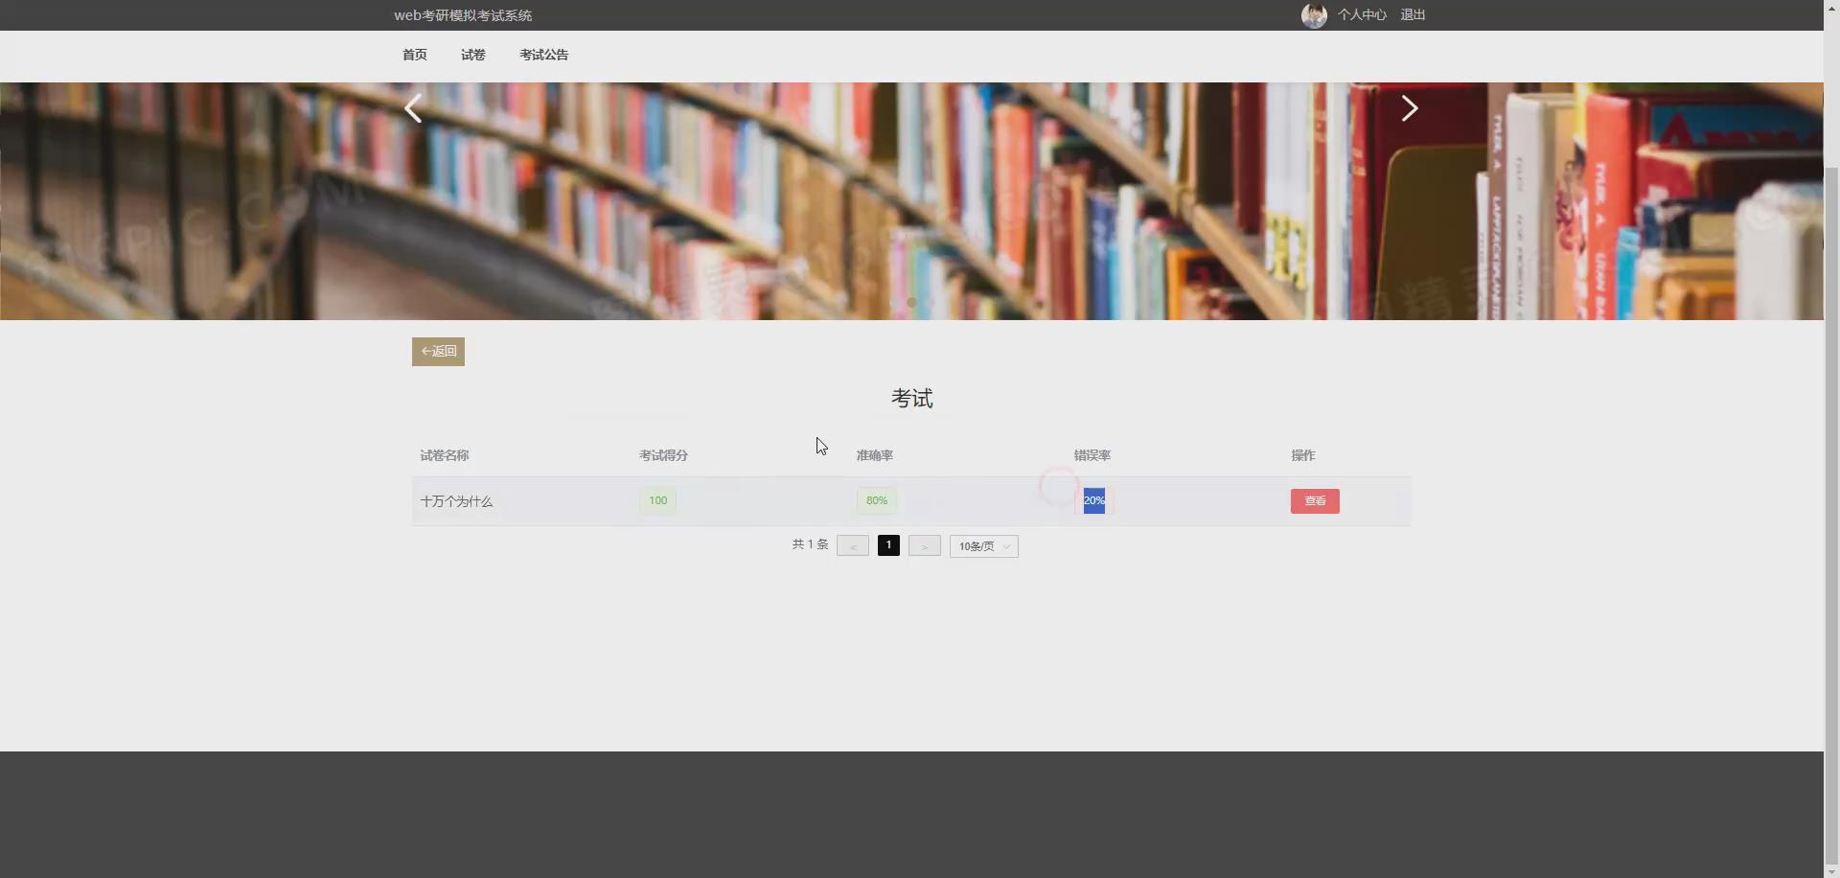Select the 十万个为什么 exam name cell
Screen dimensions: 1840x878
(x=456, y=501)
